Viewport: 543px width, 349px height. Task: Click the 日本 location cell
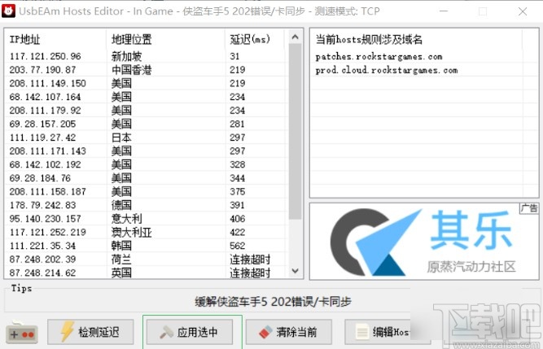click(x=121, y=137)
